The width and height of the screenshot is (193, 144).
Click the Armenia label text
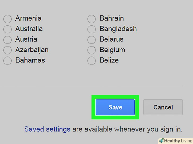pos(28,18)
